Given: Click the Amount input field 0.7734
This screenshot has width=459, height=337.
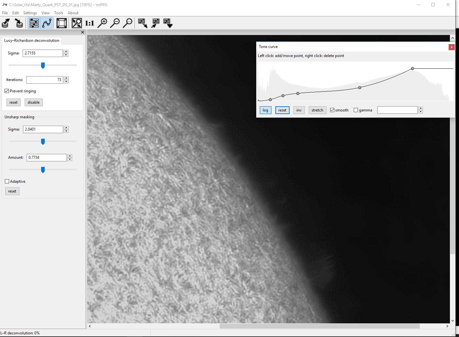Looking at the screenshot, I should (47, 157).
